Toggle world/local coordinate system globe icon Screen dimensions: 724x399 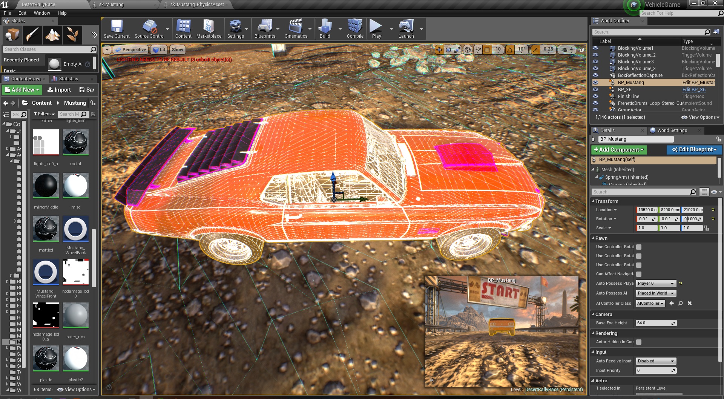coord(468,50)
